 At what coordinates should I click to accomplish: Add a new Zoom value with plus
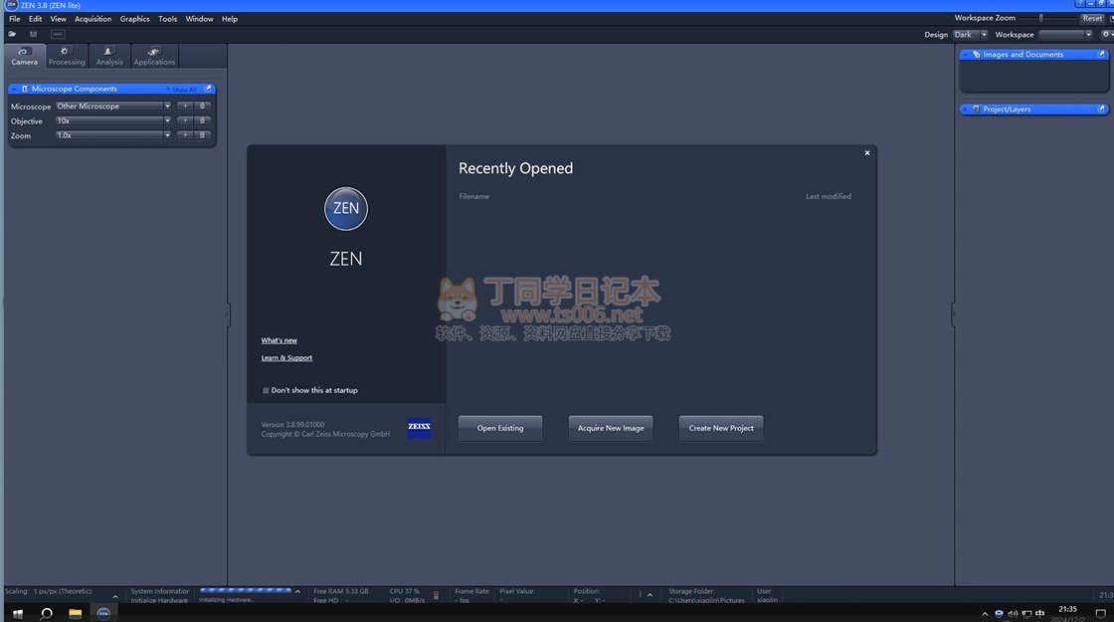[x=185, y=135]
